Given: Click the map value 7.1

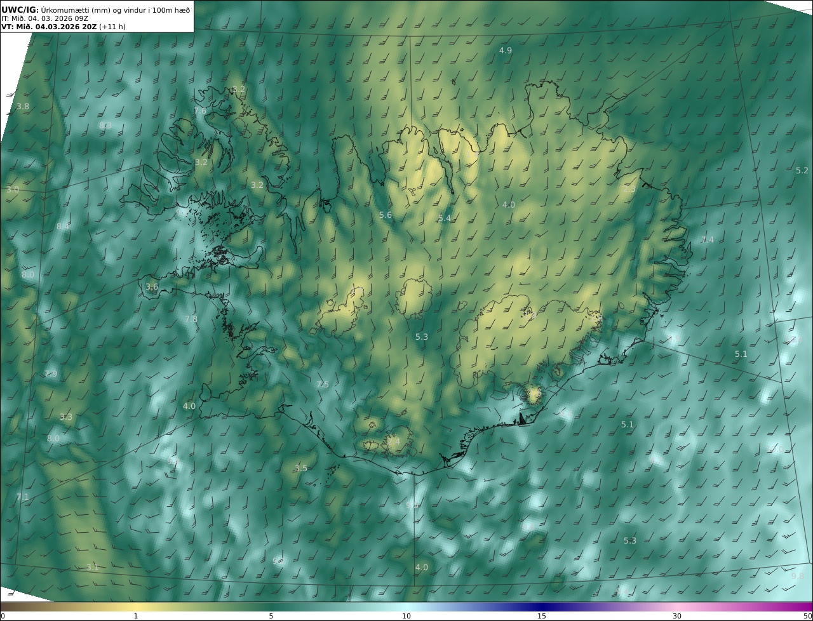Looking at the screenshot, I should [x=23, y=497].
